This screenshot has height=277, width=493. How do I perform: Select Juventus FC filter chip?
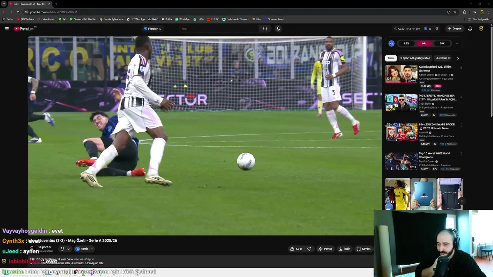443,58
